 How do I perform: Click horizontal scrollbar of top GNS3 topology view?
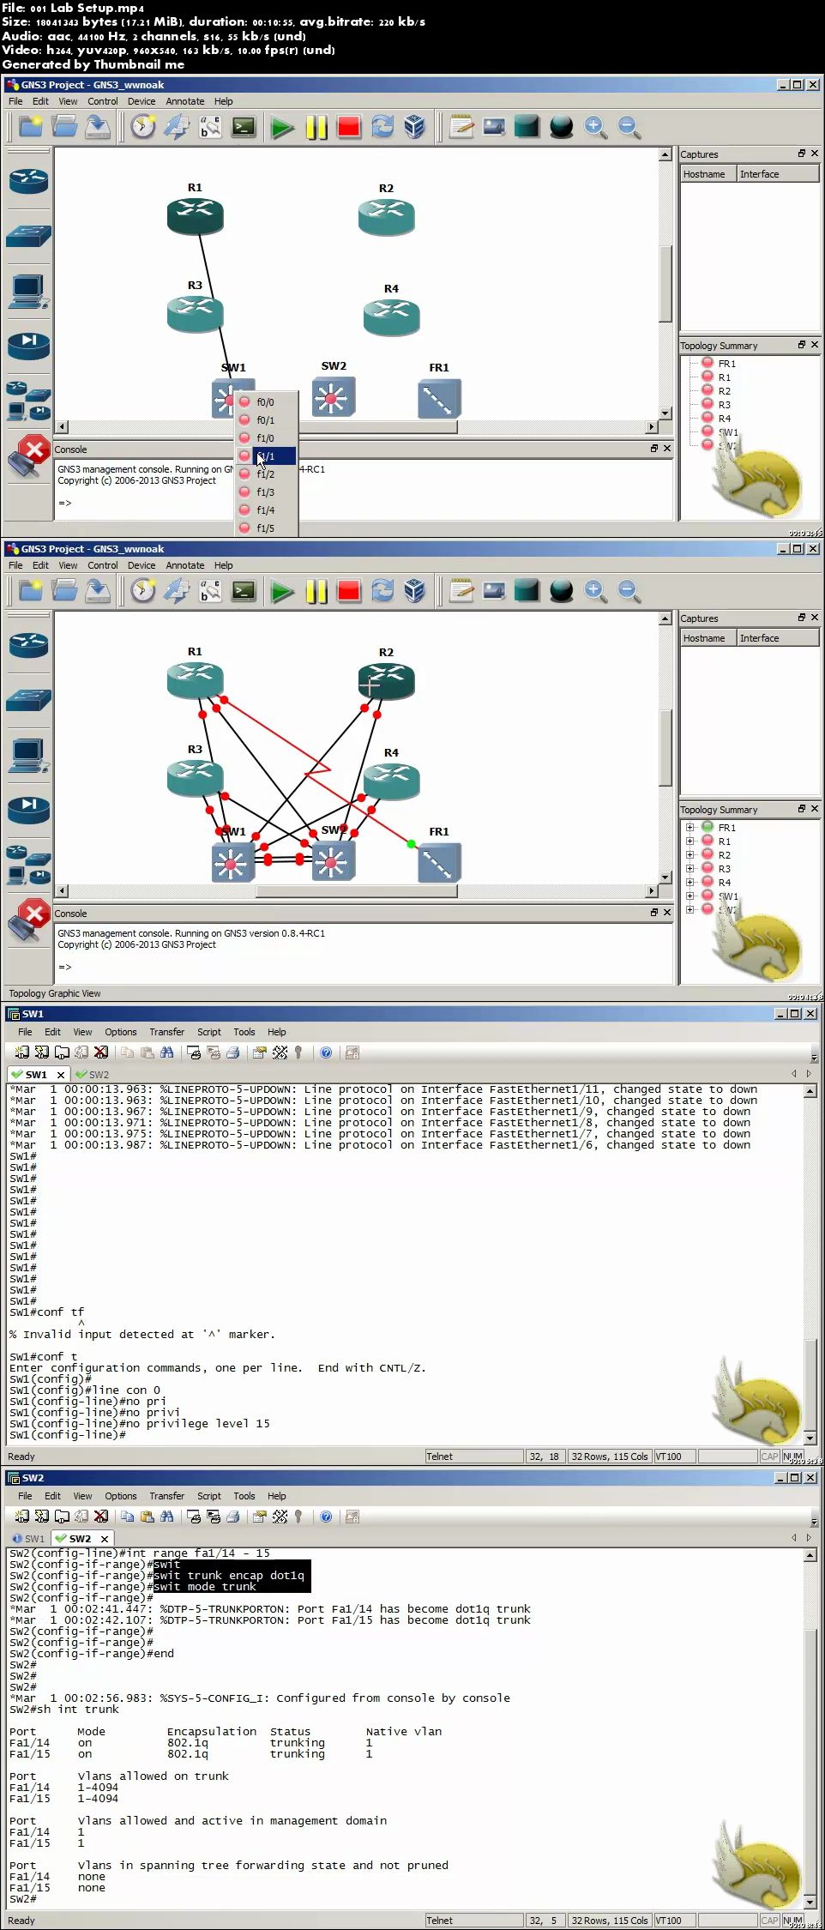coord(357,426)
